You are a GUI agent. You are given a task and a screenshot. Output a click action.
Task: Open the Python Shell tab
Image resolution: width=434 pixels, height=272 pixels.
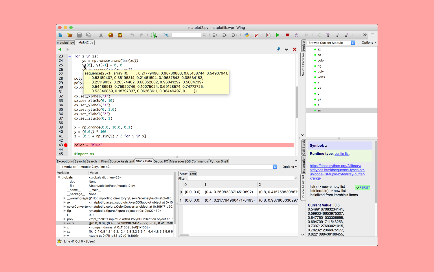coord(219,161)
